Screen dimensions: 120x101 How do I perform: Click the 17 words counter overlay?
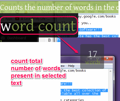[92, 56]
